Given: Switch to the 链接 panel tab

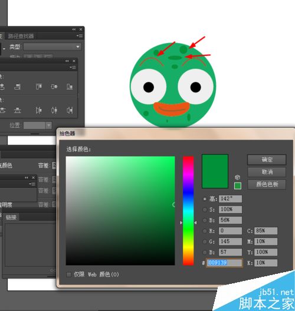Looking at the screenshot, I should click(x=11, y=217).
